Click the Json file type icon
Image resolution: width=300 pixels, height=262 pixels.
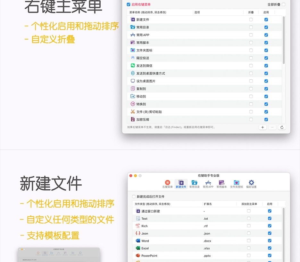(x=138, y=233)
